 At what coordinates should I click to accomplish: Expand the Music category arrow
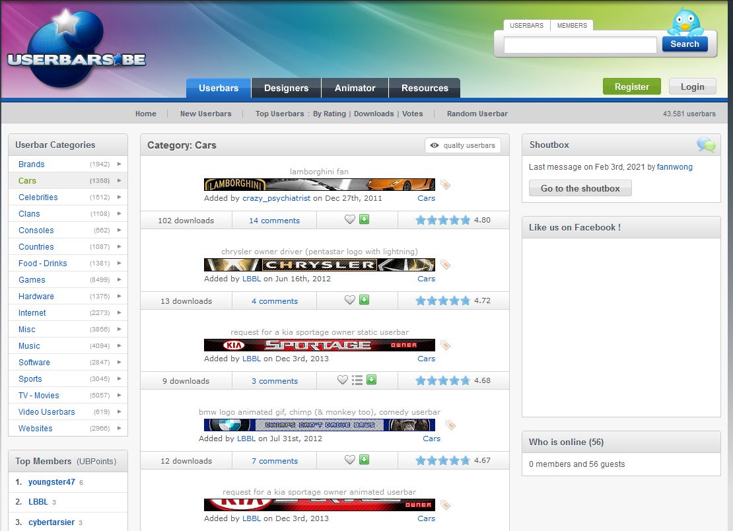click(120, 346)
